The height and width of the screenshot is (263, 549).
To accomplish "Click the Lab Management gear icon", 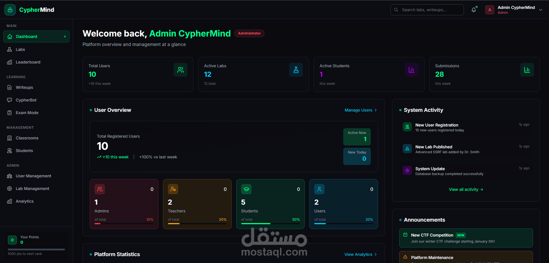I will coord(9,189).
